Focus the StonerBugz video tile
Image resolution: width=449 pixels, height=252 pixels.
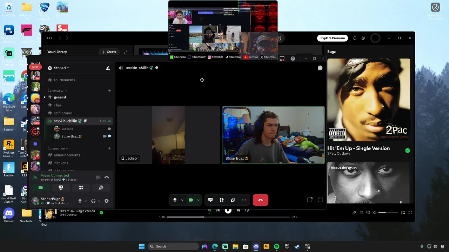pos(273,135)
